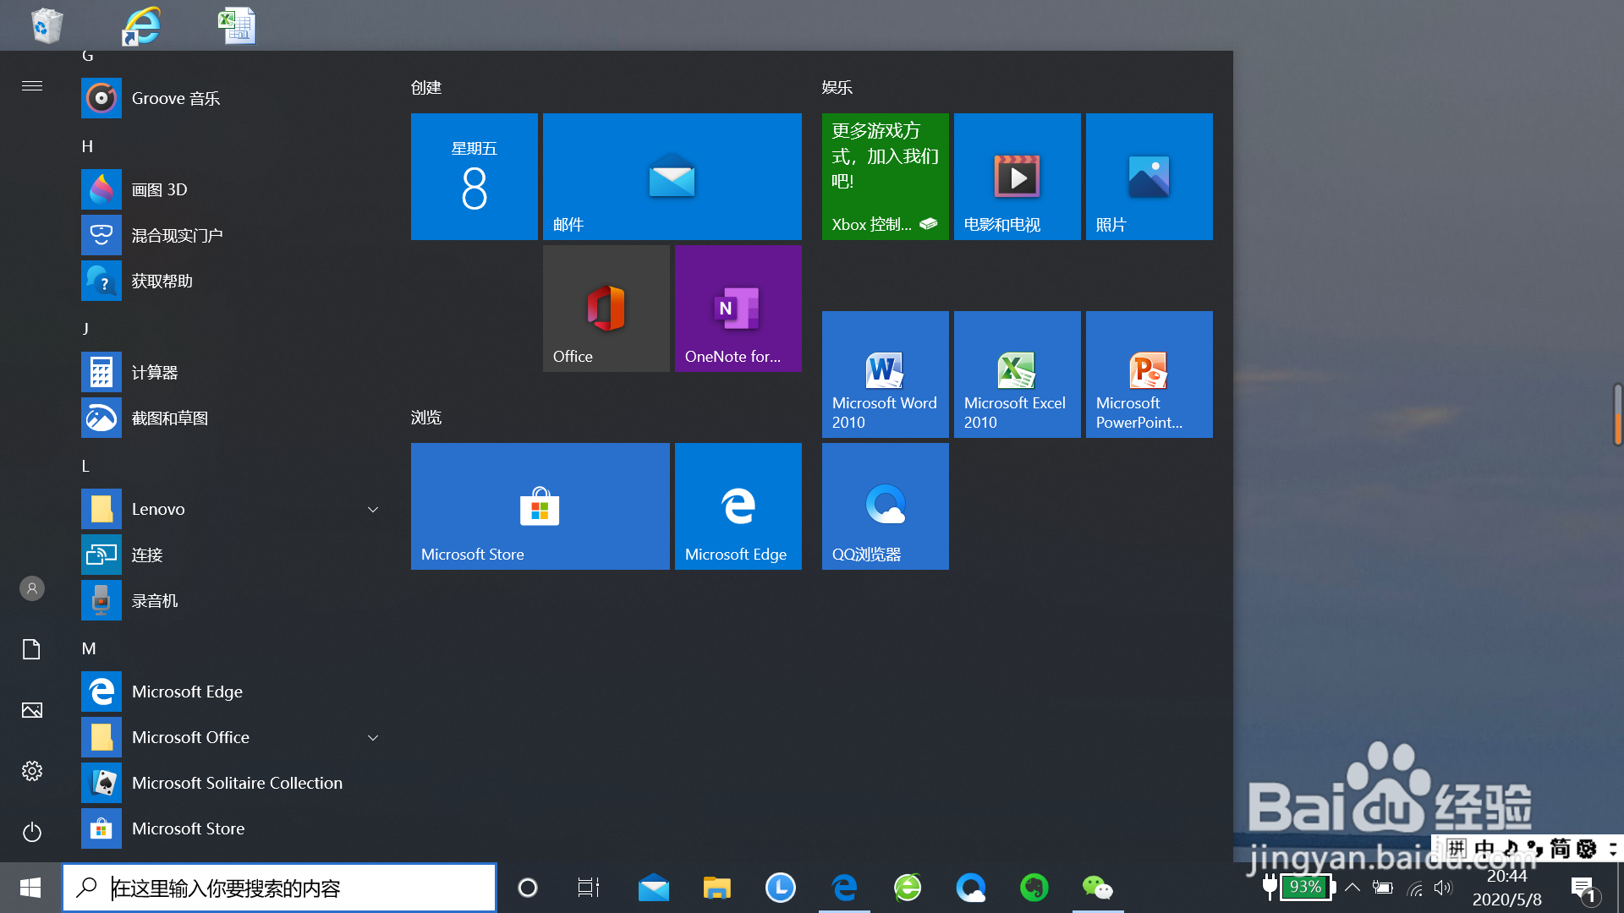
Task: Open the volume control in system tray
Action: click(1443, 888)
